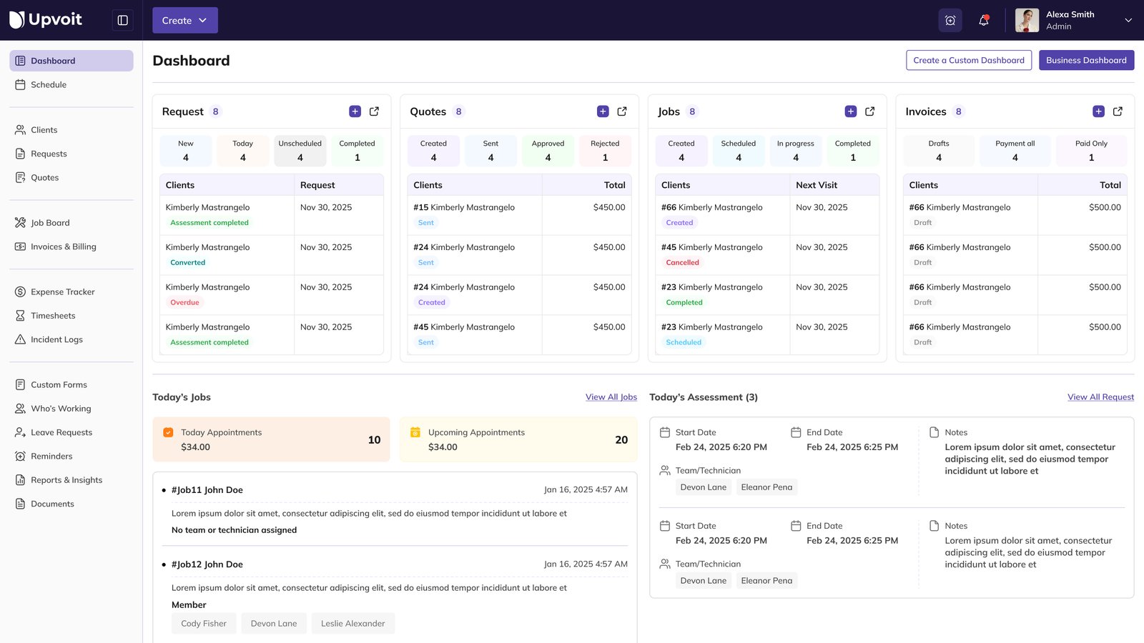
Task: Open the notifications bell
Action: click(983, 20)
